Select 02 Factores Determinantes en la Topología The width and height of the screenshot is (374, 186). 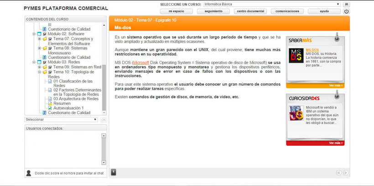(77, 92)
